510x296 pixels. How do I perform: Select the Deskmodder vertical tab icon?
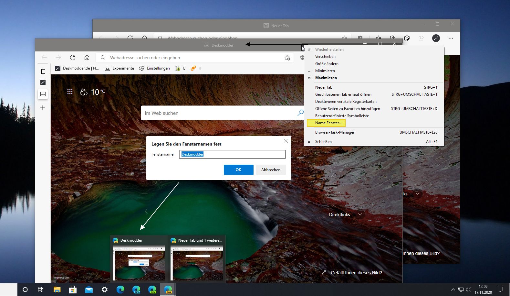43,82
